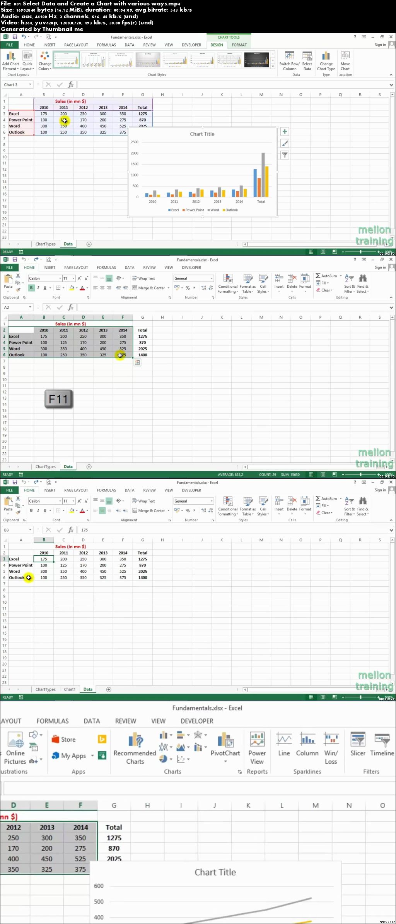
Task: Switch to ChartTypes sheet tab in chart frame
Action: pos(46,244)
